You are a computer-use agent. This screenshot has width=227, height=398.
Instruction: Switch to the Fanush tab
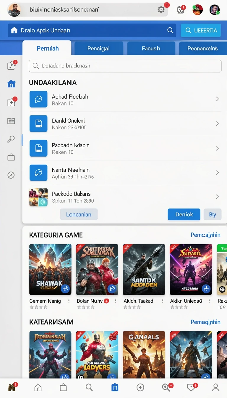click(x=151, y=48)
